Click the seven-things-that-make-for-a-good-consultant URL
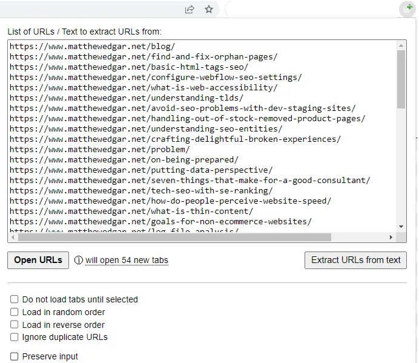The width and height of the screenshot is (419, 363). [x=190, y=181]
